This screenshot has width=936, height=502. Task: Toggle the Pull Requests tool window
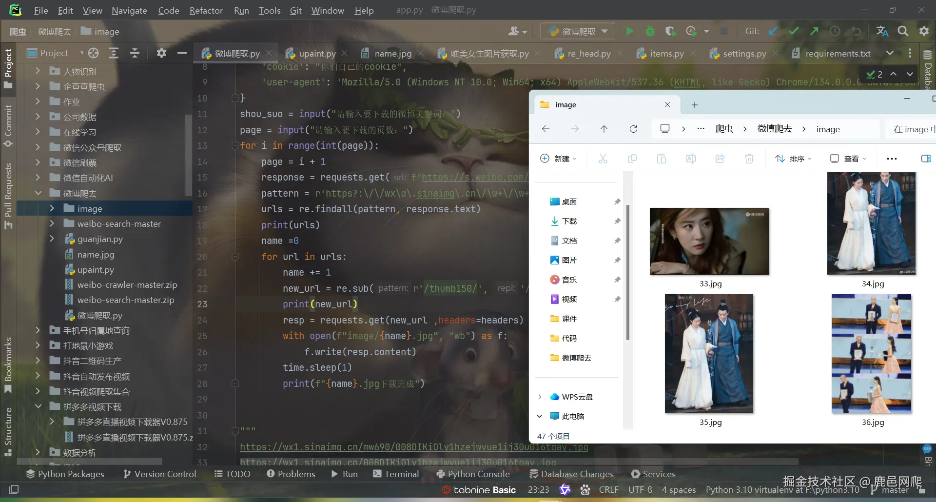tap(8, 196)
